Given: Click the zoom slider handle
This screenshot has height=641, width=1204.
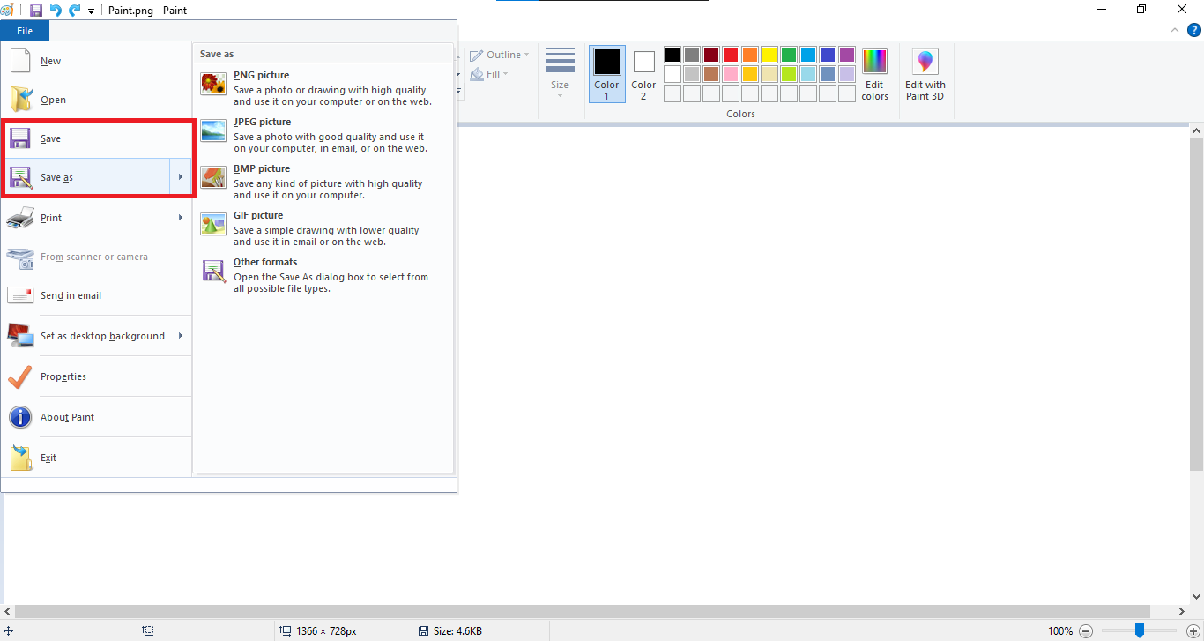Looking at the screenshot, I should point(1140,630).
